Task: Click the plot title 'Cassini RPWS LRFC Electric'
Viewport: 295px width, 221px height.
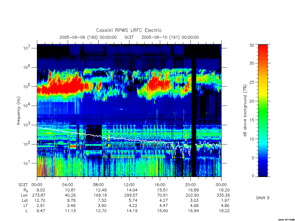Action: click(129, 30)
